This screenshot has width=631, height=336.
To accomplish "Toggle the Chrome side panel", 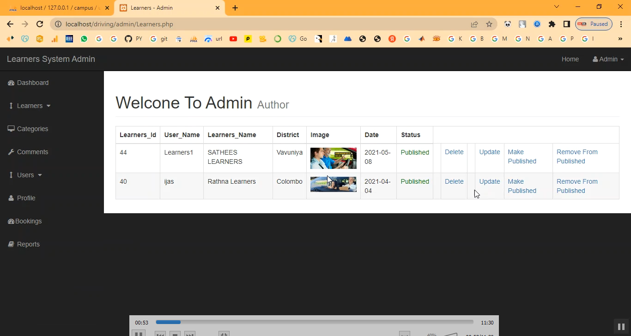I will pos(567,24).
